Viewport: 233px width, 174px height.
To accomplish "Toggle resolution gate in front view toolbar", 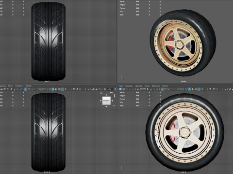I will [32, 89].
